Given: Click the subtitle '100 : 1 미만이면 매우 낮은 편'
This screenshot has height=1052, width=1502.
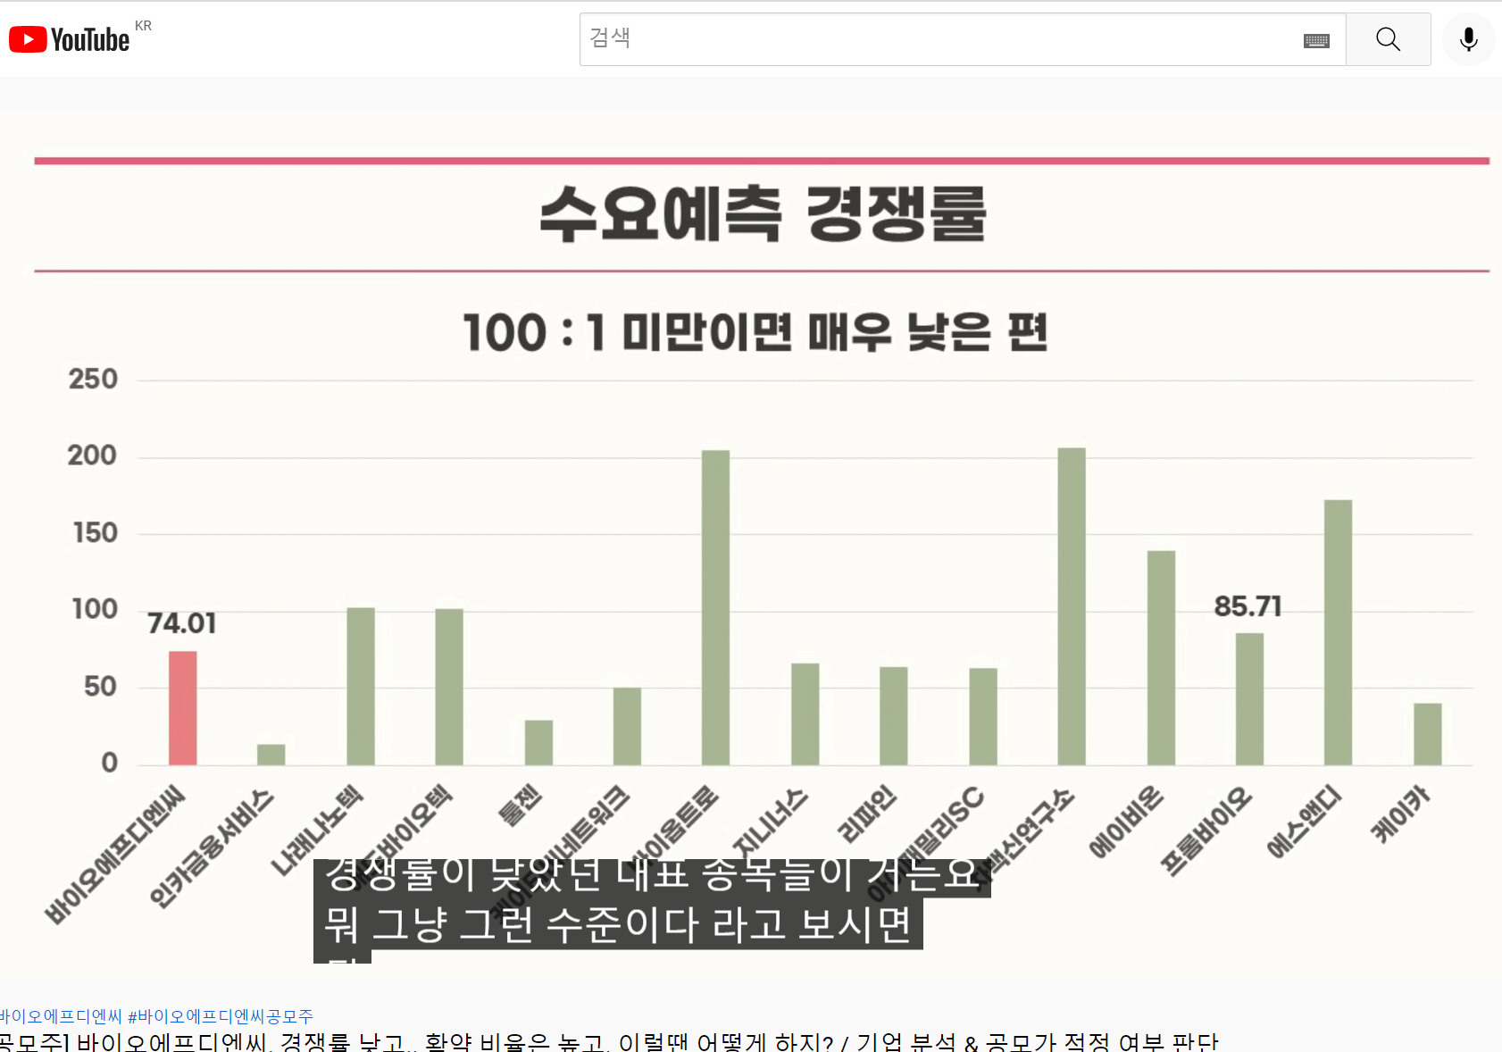Looking at the screenshot, I should point(755,332).
